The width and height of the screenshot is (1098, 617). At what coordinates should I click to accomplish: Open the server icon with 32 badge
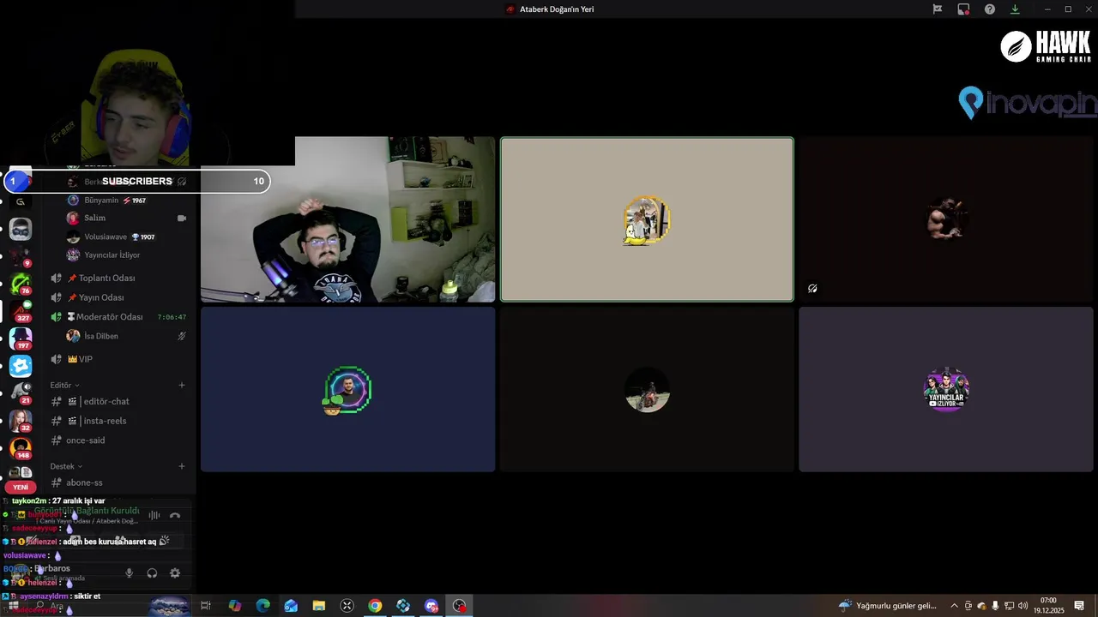click(21, 420)
